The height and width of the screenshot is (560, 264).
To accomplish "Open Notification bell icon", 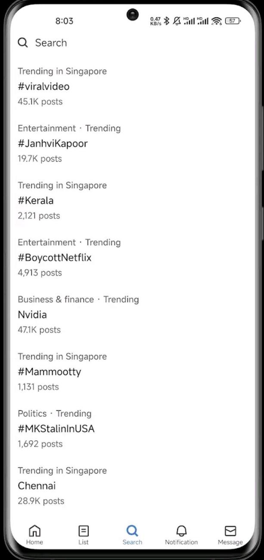I will coord(181,531).
